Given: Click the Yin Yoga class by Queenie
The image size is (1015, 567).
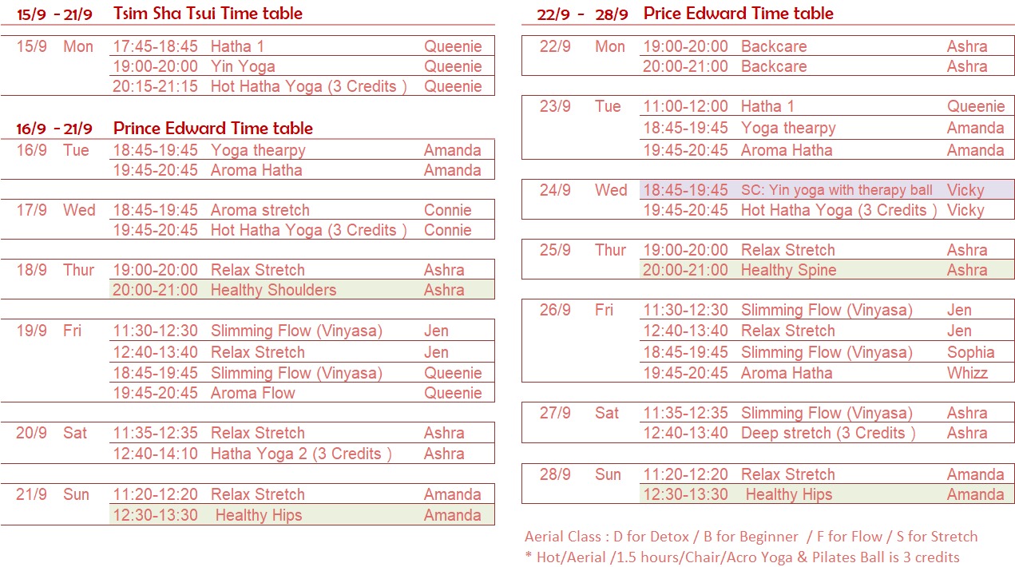Looking at the screenshot, I should click(x=302, y=66).
